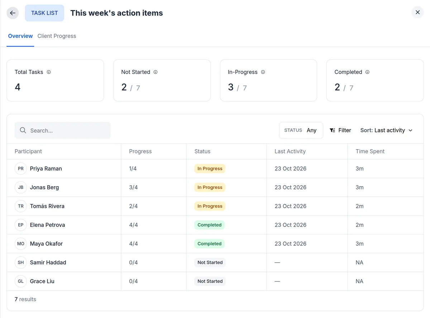Click the 3/4 progress value

(133, 187)
